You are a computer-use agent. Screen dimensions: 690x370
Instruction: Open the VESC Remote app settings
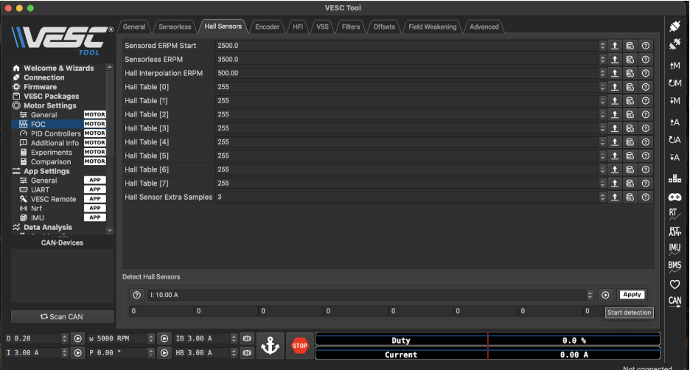coord(53,199)
